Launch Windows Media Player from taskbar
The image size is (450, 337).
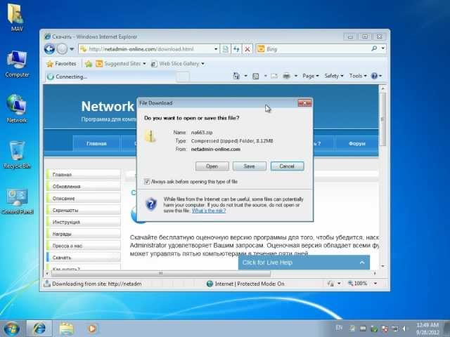(x=92, y=329)
